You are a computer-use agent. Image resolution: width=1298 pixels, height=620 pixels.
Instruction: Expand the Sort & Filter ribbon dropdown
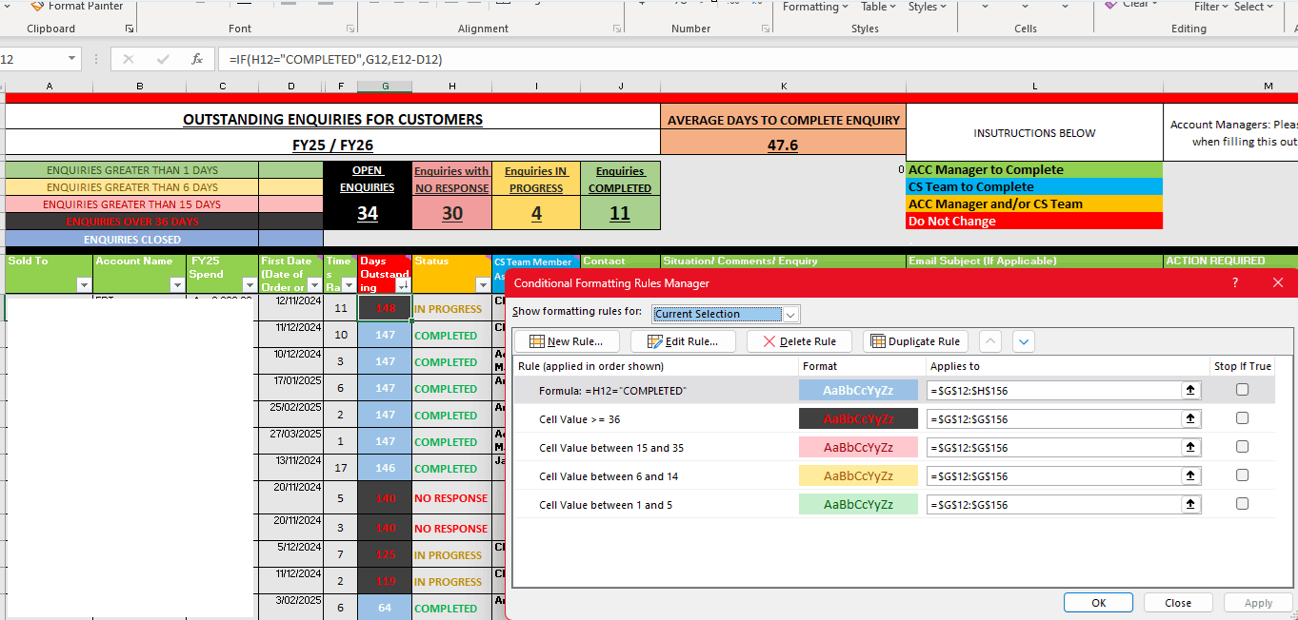(1225, 7)
